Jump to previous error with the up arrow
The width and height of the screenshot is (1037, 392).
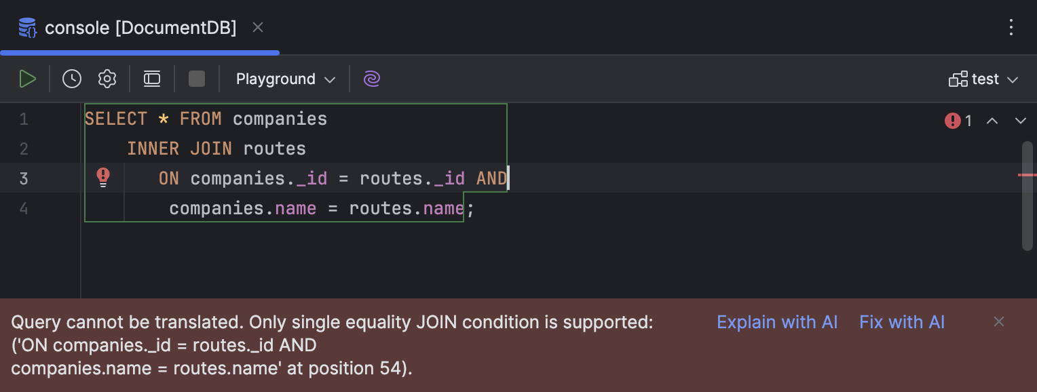tap(992, 120)
